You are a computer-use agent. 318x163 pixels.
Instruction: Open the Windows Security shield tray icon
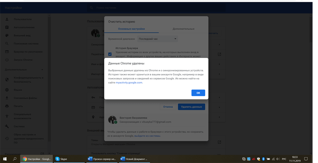click(x=259, y=159)
